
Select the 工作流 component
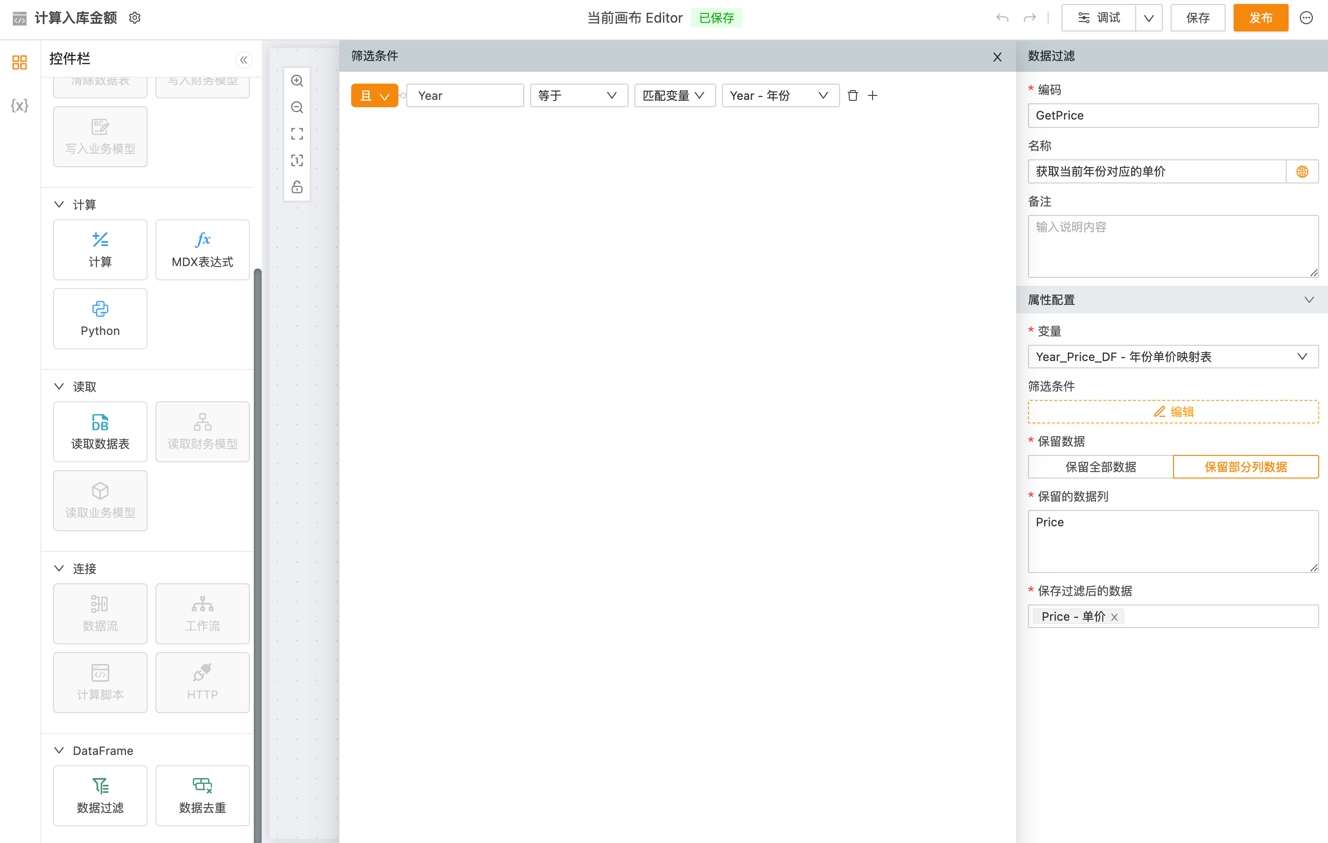(203, 614)
